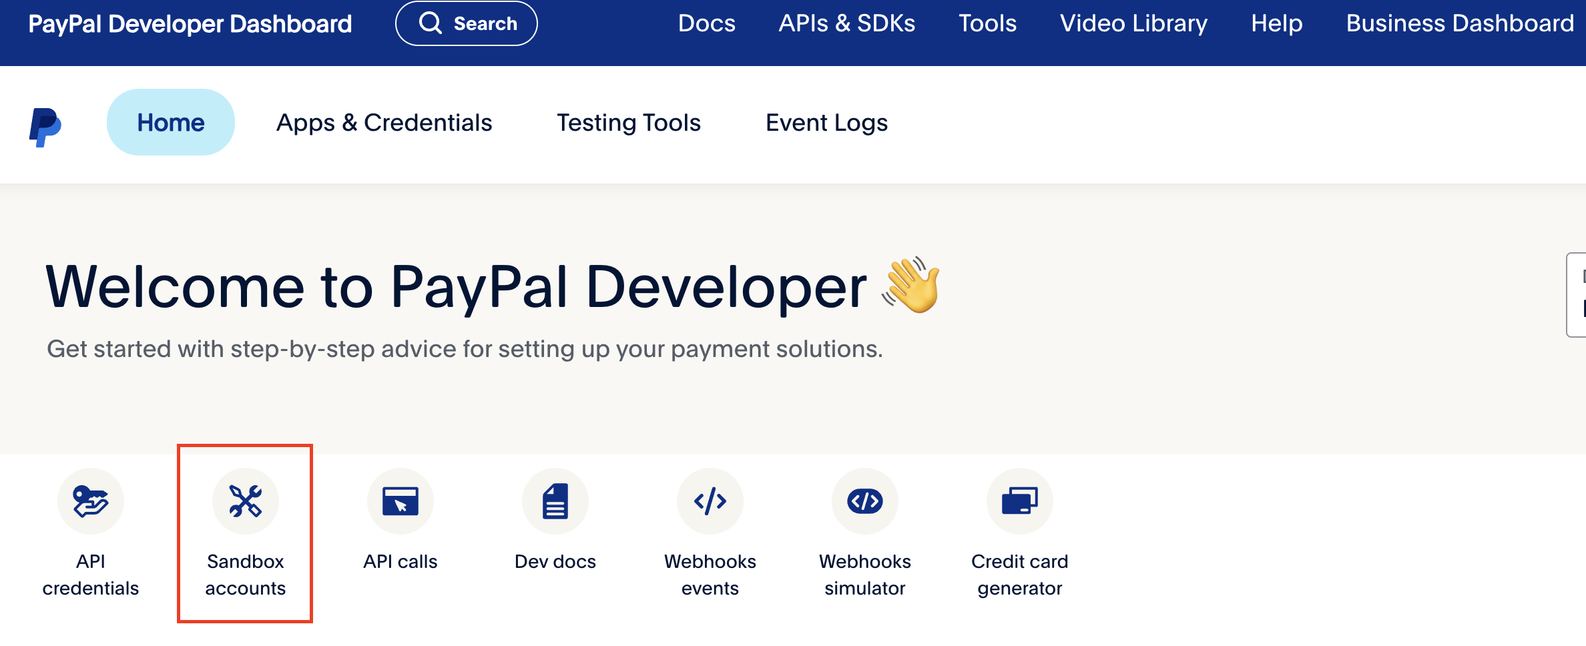The image size is (1586, 646).
Task: Open the Dev docs document icon
Action: coord(555,501)
